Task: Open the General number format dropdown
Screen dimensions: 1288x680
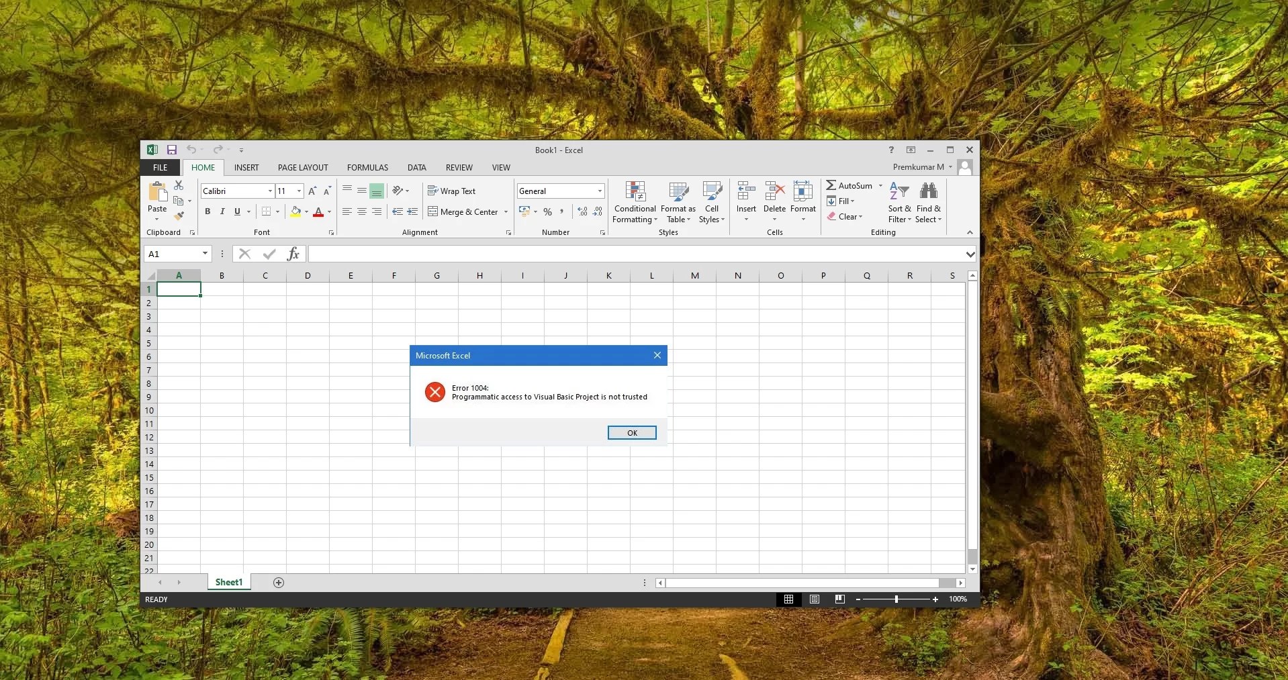Action: click(x=600, y=191)
